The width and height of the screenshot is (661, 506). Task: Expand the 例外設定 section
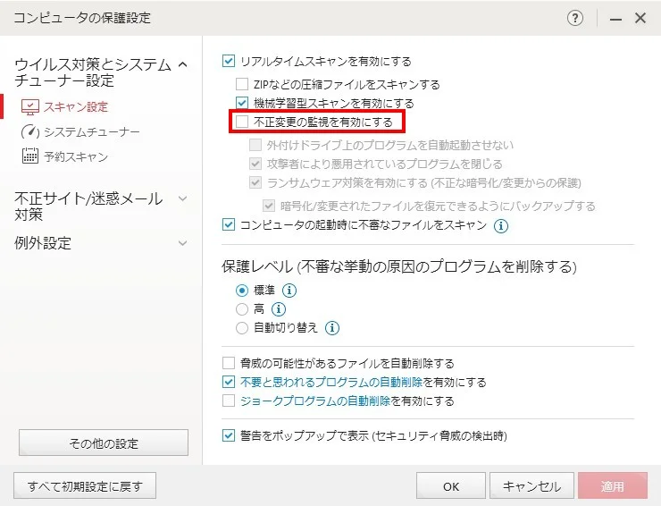182,243
